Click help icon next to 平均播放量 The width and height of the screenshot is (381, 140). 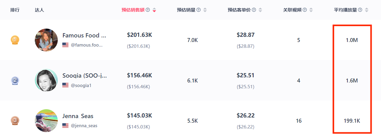360,10
